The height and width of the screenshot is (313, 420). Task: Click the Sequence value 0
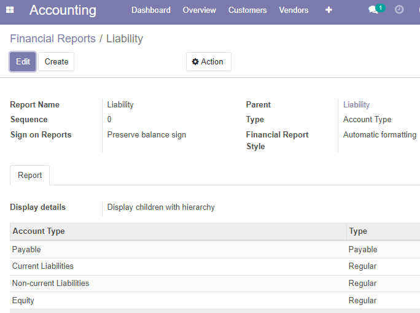tap(109, 119)
